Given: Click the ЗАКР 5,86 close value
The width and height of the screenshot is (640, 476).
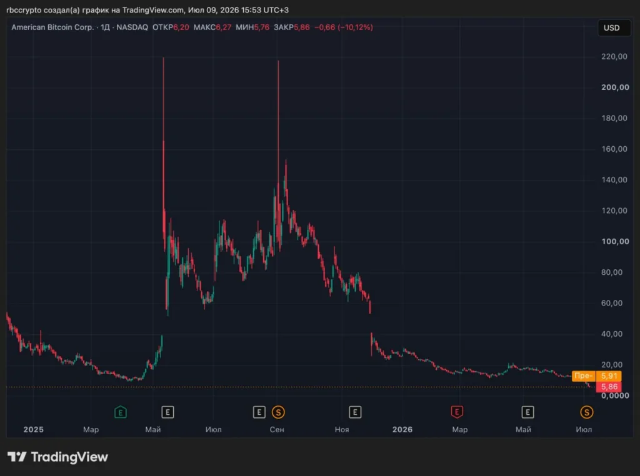Looking at the screenshot, I should (x=291, y=27).
